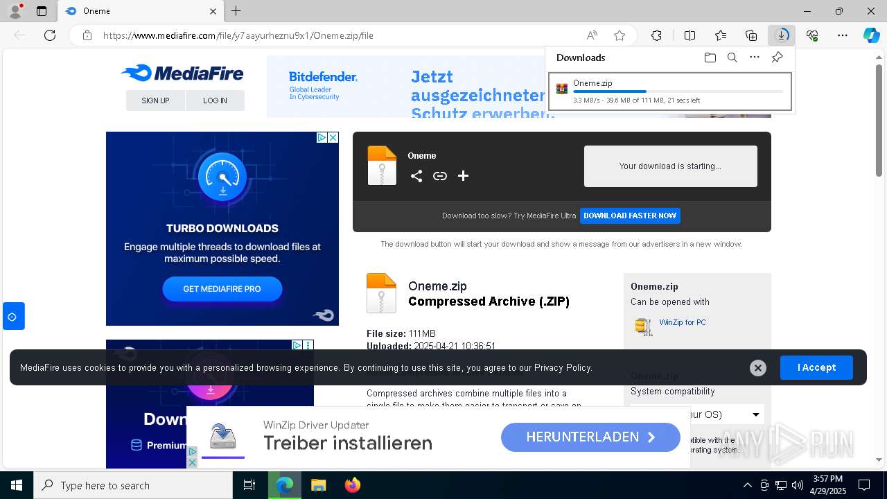Close the Oneme browser tab
The height and width of the screenshot is (499, 887).
(x=213, y=11)
